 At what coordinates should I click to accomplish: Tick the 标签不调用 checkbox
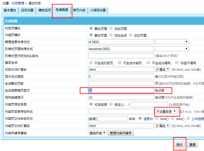click(177, 63)
